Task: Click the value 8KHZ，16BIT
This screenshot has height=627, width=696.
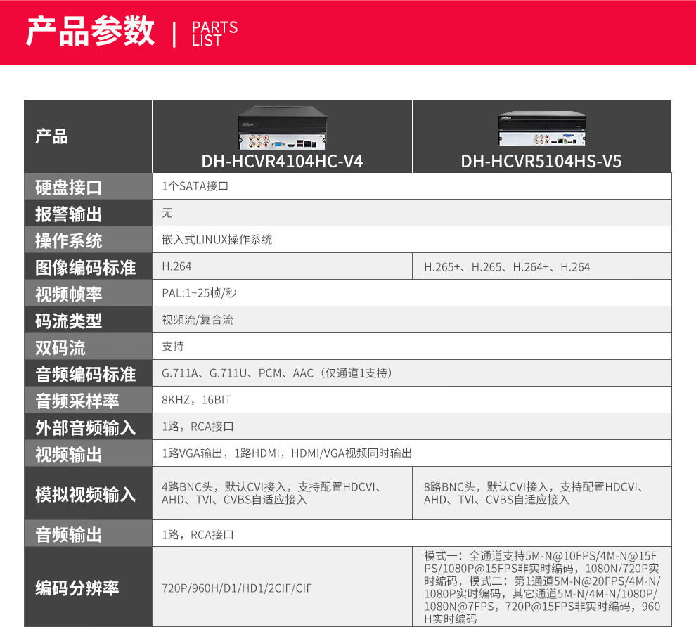Action: 196,400
